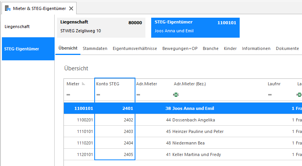Screen dimensions: 302x166
Task: Click the Liegenschaft 80000 header card
Action: 101,28
